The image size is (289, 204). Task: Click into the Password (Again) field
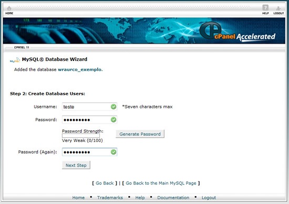click(x=89, y=152)
